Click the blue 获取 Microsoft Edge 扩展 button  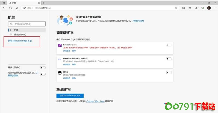click(x=70, y=96)
